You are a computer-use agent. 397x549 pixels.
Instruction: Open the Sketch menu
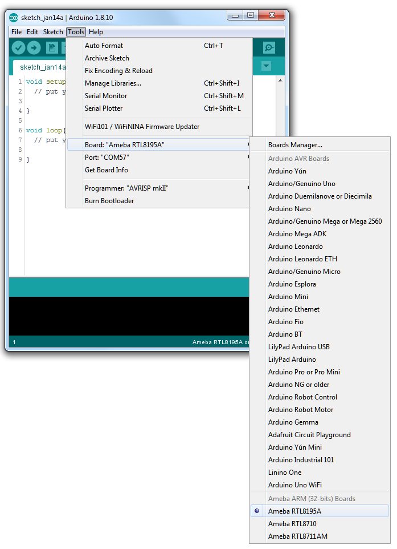coord(53,32)
